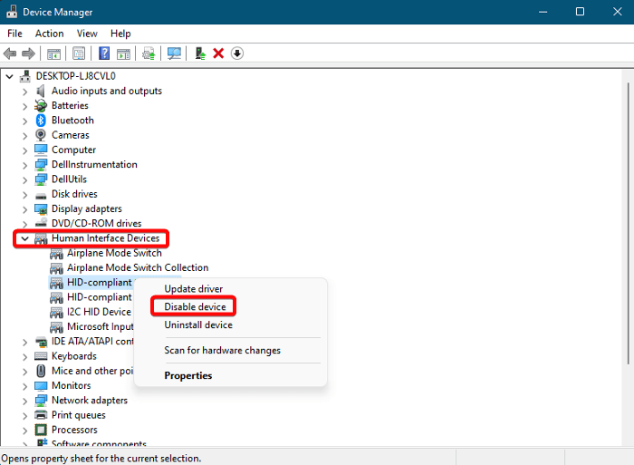Screen dimensions: 634x465
Task: Expand the Network adapters chevron
Action: coord(24,401)
